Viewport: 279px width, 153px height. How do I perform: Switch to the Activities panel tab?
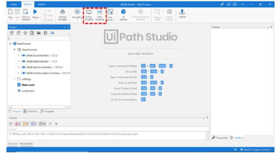[31, 111]
